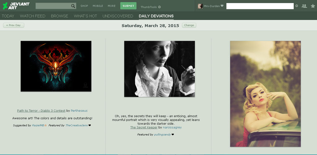The width and height of the screenshot is (317, 155).
Task: Open narcissagrey profile link
Action: point(172,127)
